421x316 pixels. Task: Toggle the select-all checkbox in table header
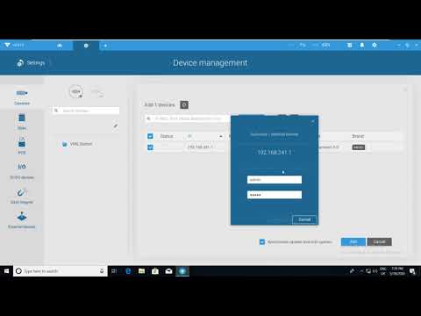pos(150,136)
